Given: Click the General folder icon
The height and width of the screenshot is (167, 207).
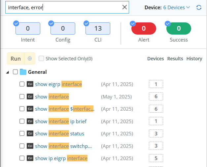Looking at the screenshot, I should click(x=23, y=72).
